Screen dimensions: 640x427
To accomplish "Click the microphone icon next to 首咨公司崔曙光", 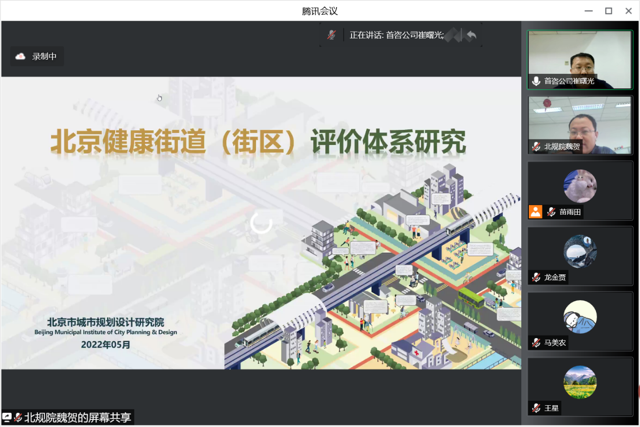I will 536,81.
